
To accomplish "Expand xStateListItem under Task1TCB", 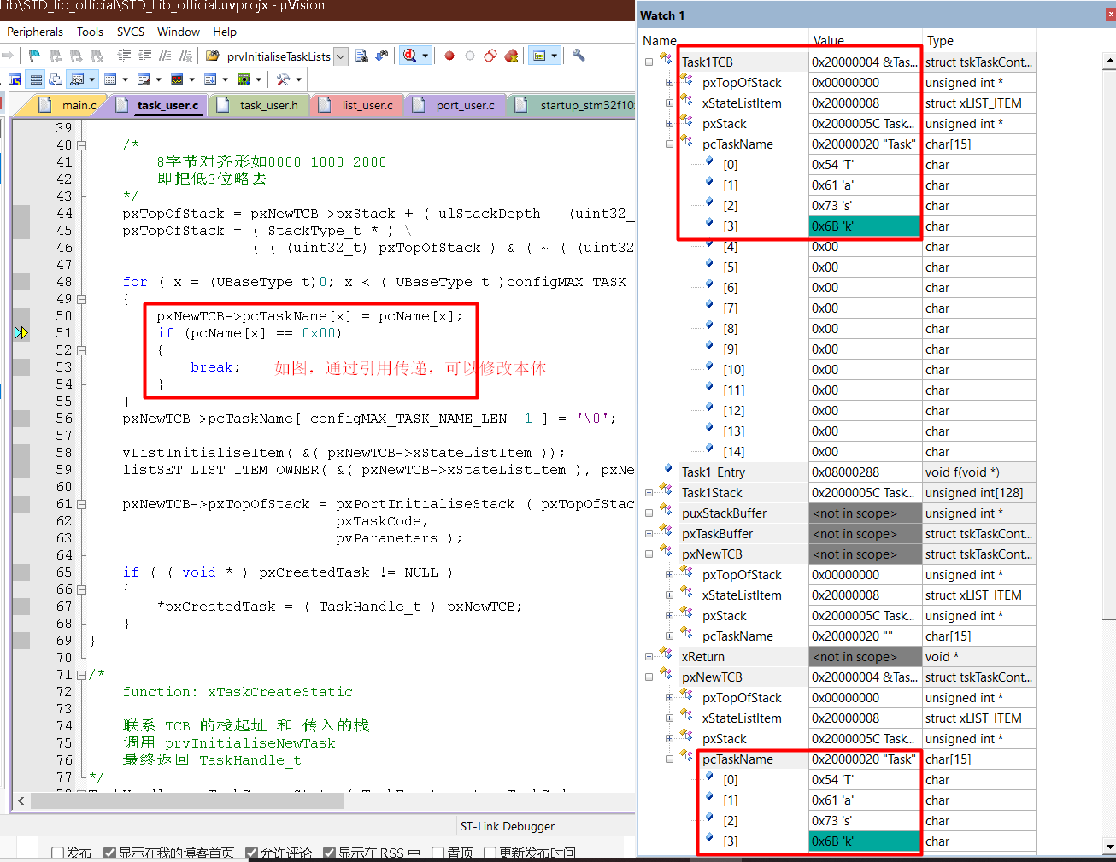I will [x=669, y=103].
